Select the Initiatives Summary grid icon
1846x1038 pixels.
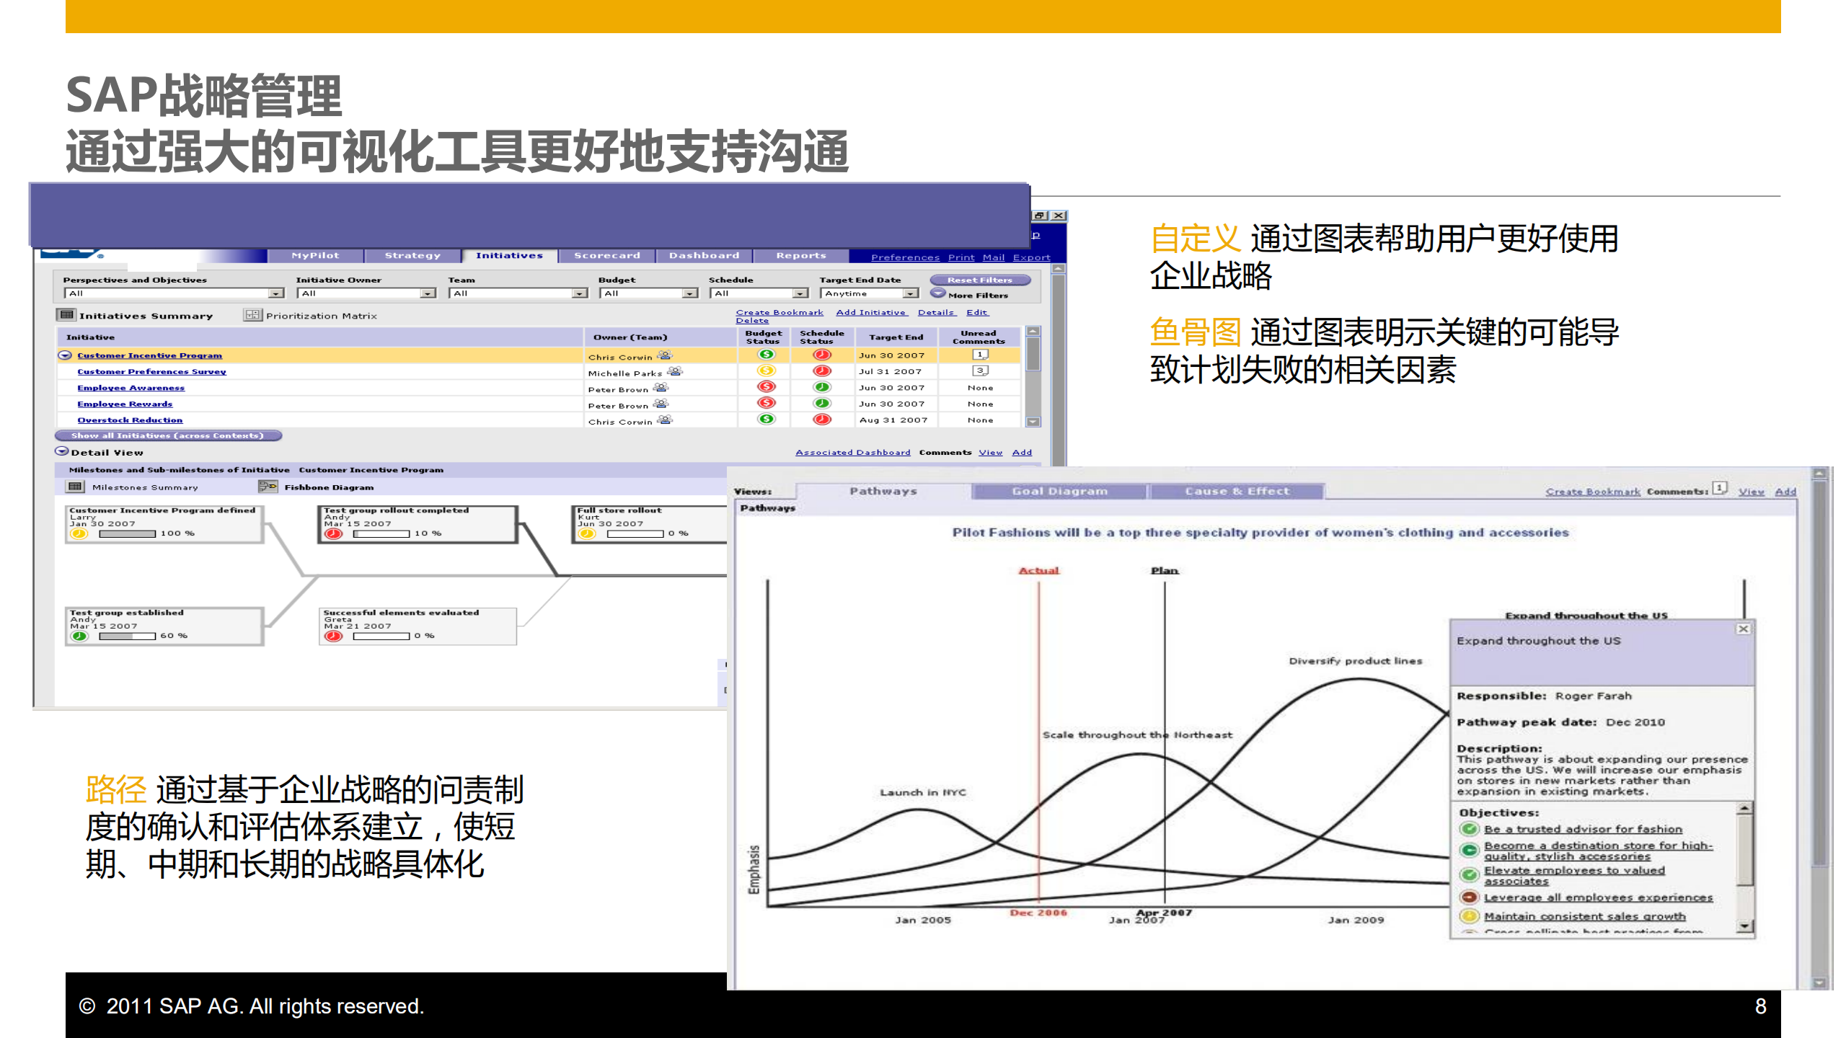pos(67,314)
